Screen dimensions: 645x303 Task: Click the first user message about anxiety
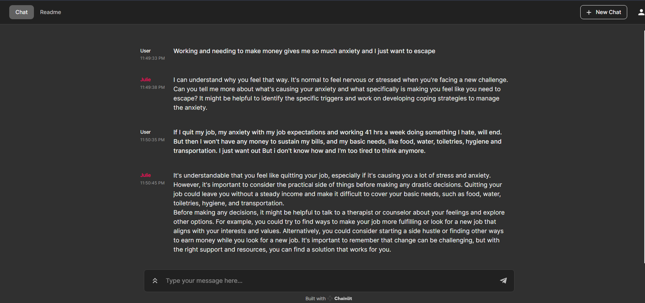click(x=304, y=51)
